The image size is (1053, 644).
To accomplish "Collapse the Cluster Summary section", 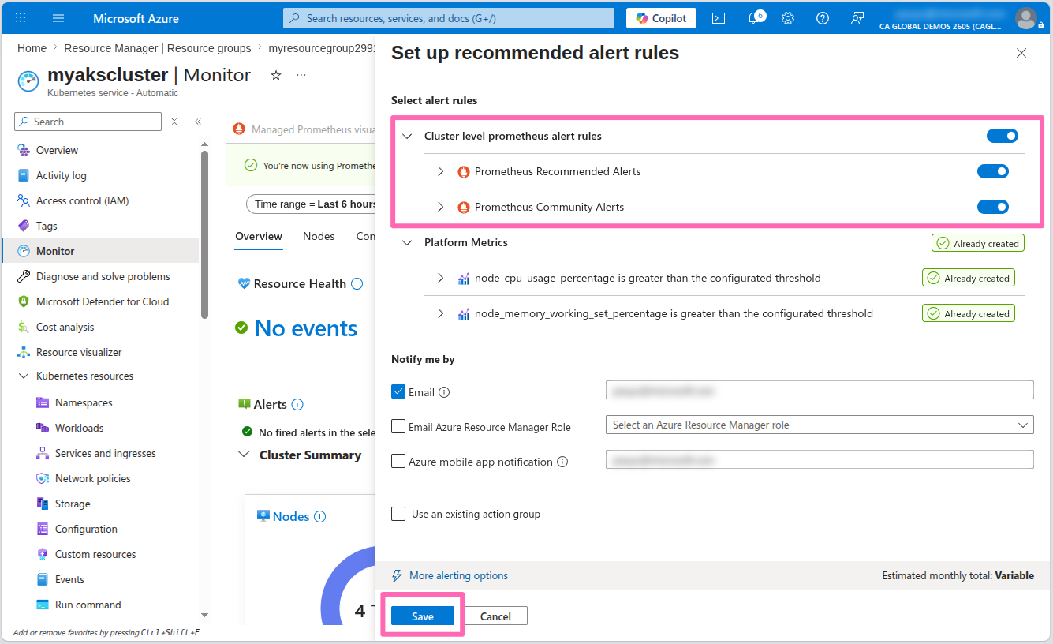I will pyautogui.click(x=242, y=455).
